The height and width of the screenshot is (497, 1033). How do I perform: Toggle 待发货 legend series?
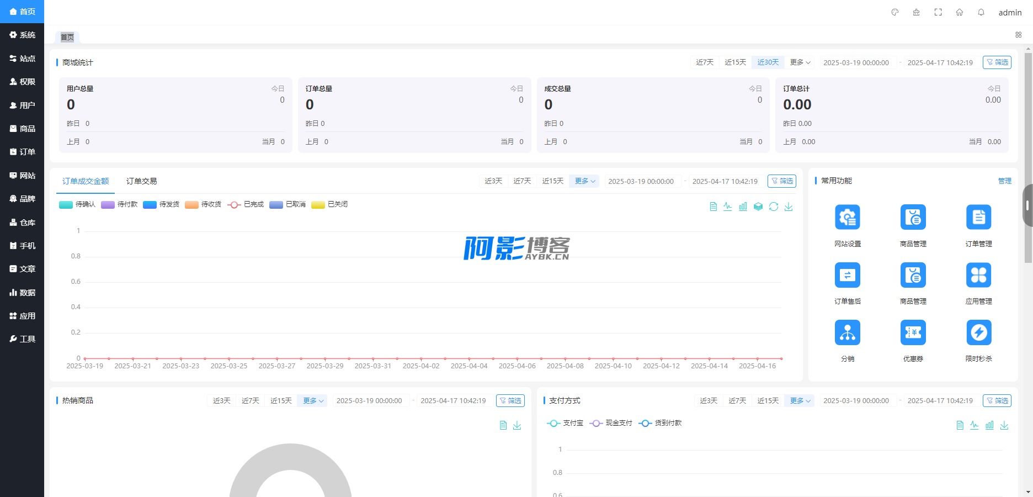[x=161, y=204]
